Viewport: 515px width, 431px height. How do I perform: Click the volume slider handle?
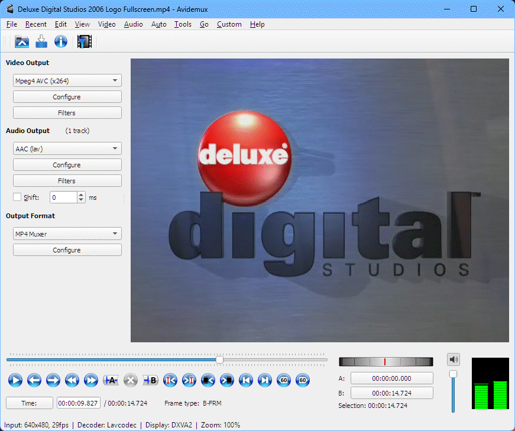454,374
